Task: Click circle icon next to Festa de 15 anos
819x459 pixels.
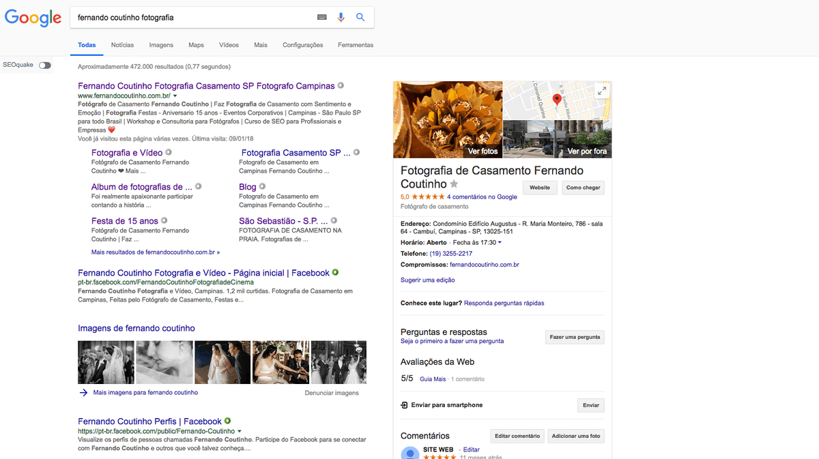Action: 164,220
